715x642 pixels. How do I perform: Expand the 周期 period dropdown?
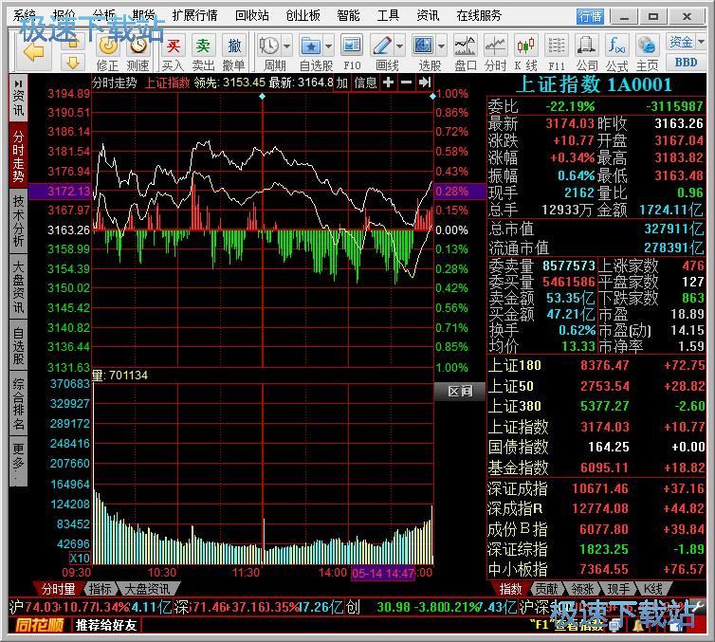tap(287, 46)
